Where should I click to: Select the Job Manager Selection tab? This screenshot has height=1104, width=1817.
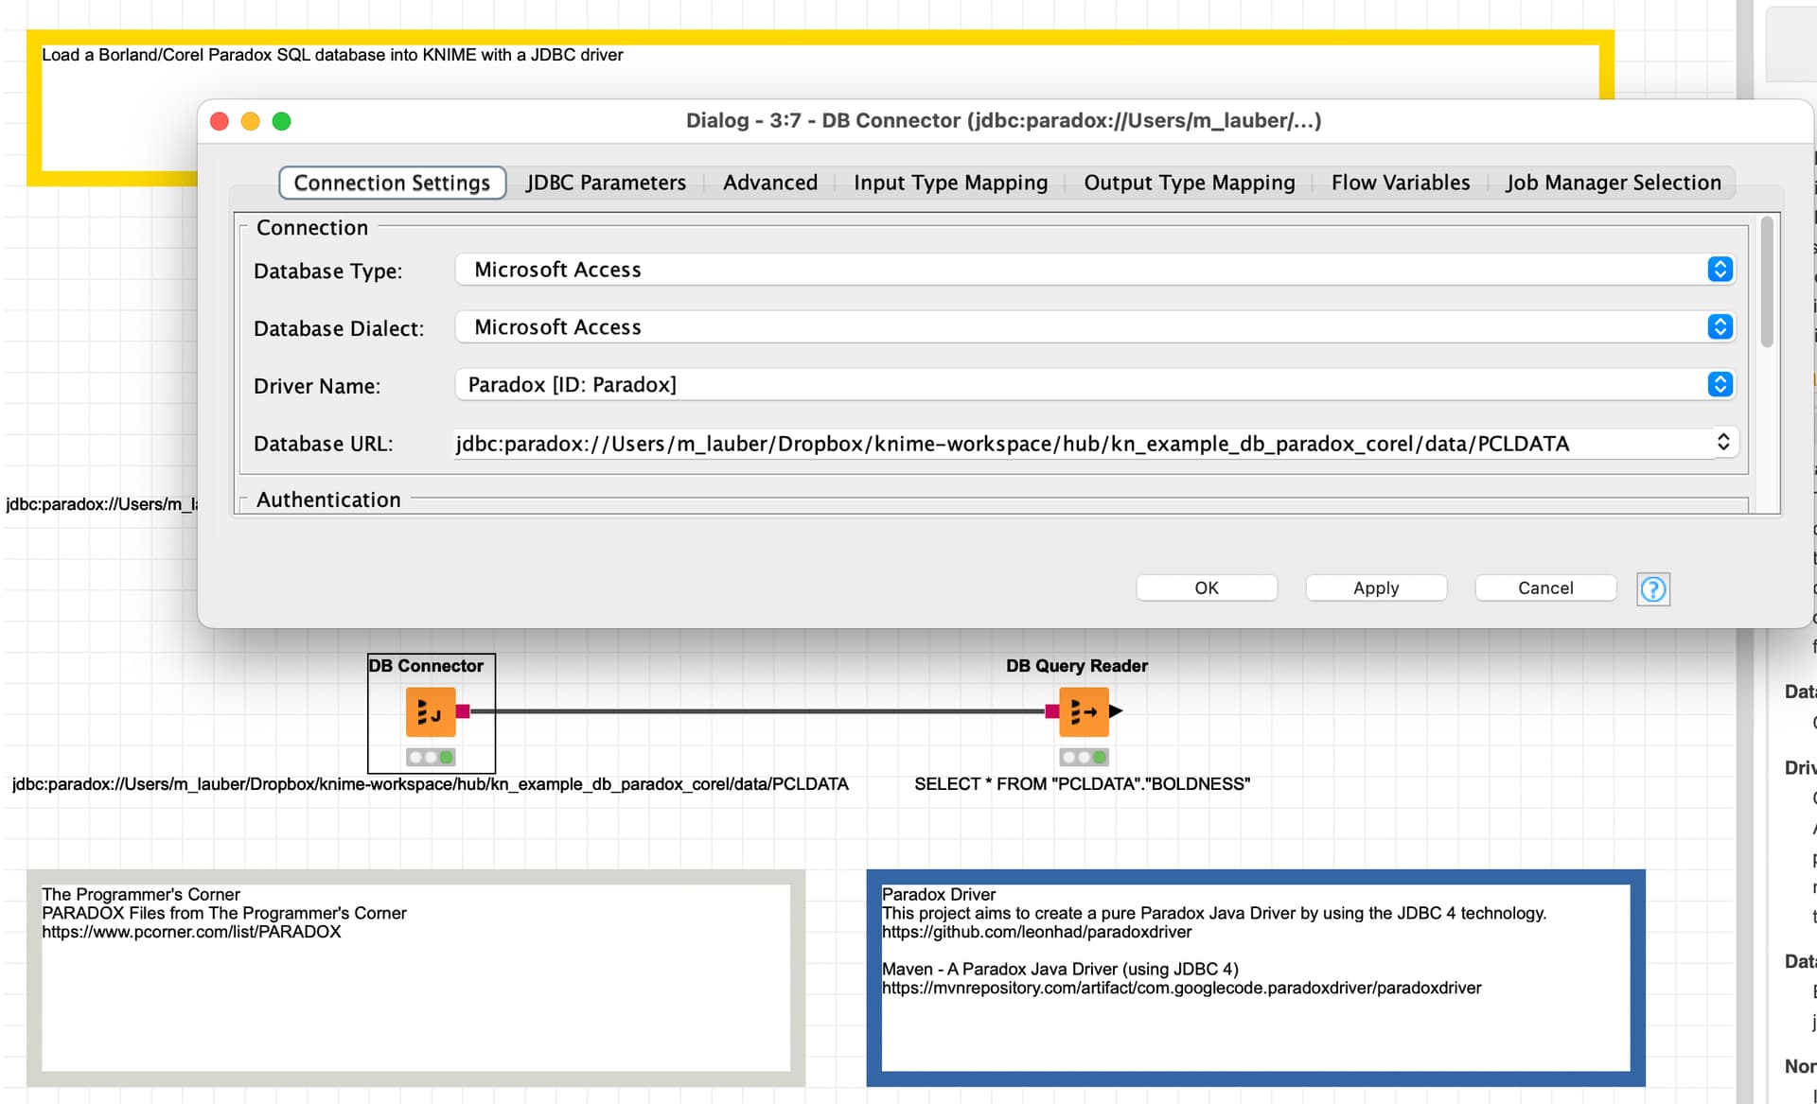click(x=1614, y=183)
